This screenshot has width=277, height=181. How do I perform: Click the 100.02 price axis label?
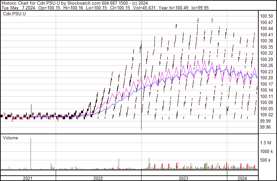[x=266, y=115]
